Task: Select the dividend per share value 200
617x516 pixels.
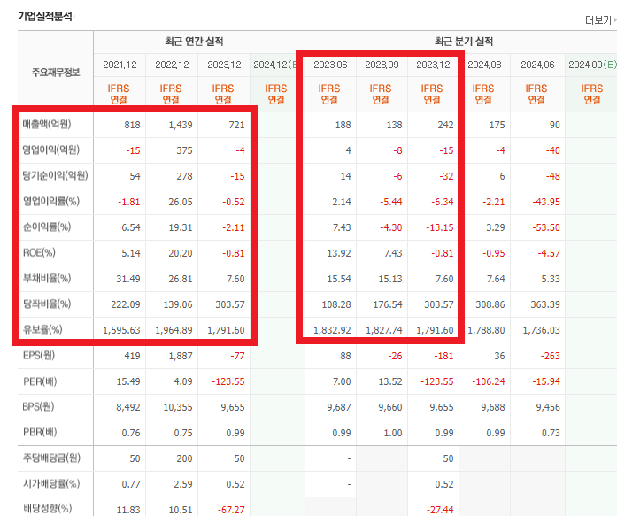Action: coord(184,458)
